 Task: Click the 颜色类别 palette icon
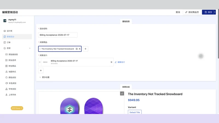pos(6,77)
